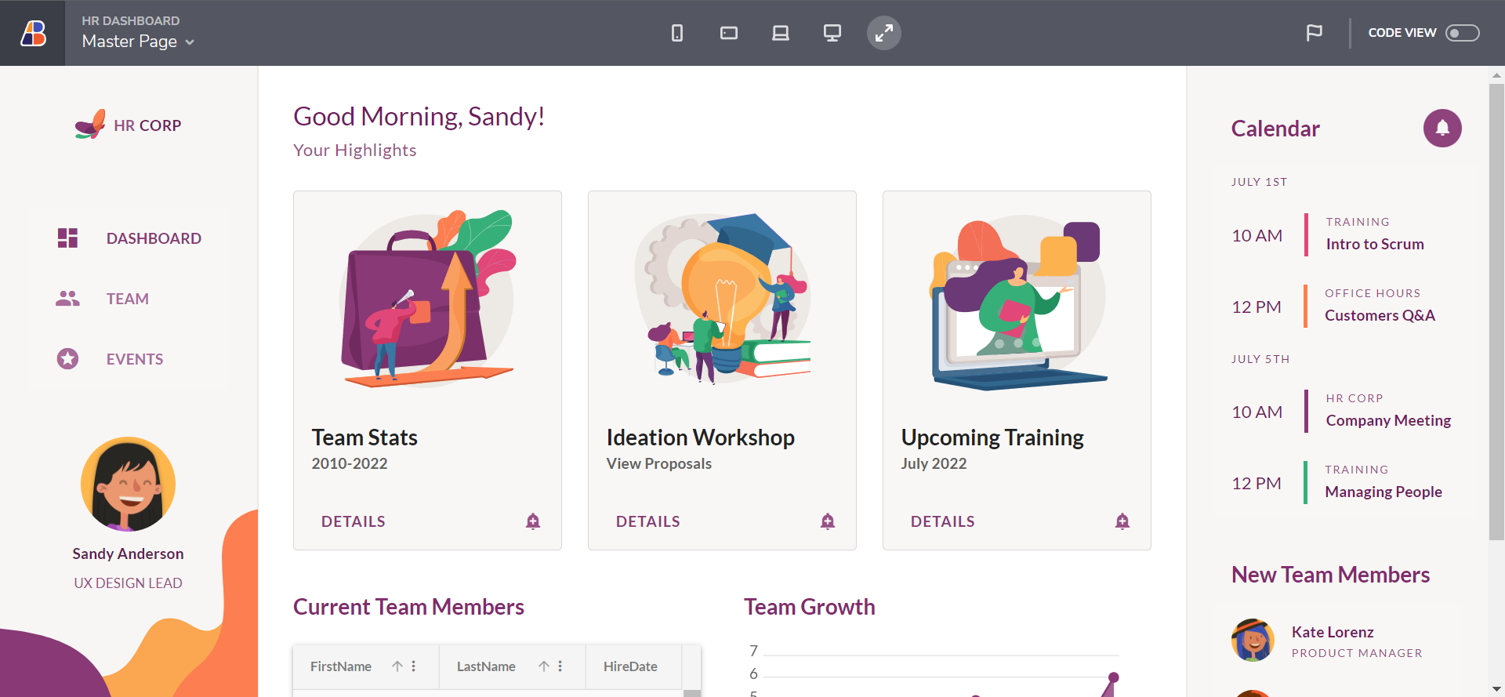
Task: Select the desktop monitor preview icon
Action: point(832,33)
